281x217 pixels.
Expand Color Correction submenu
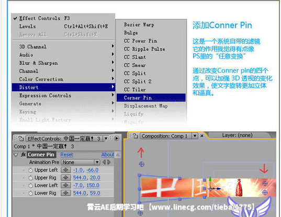pyautogui.click(x=63, y=79)
